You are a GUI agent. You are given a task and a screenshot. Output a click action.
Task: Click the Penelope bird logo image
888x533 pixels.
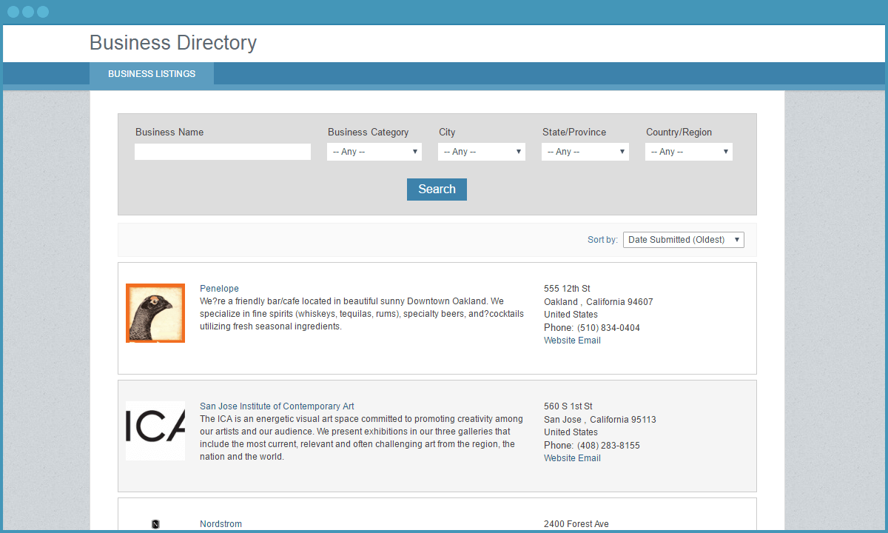coord(155,313)
